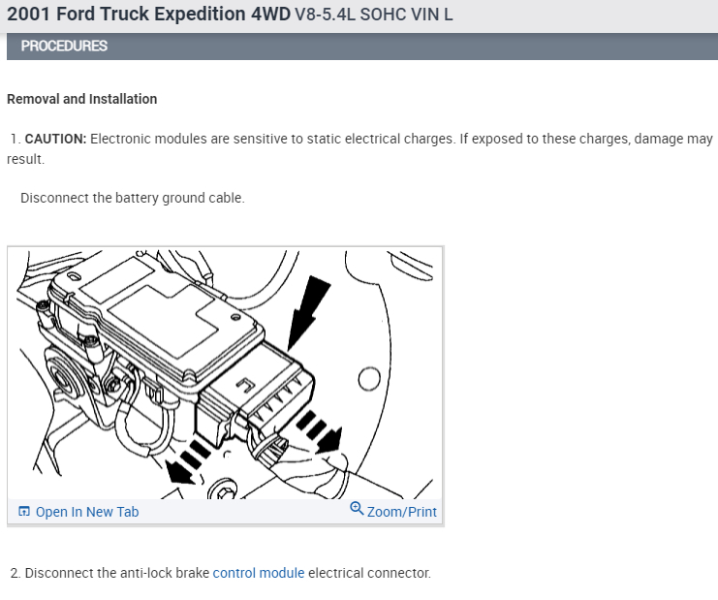The image size is (718, 600).
Task: Click the Zoom/Print link
Action: 401,512
